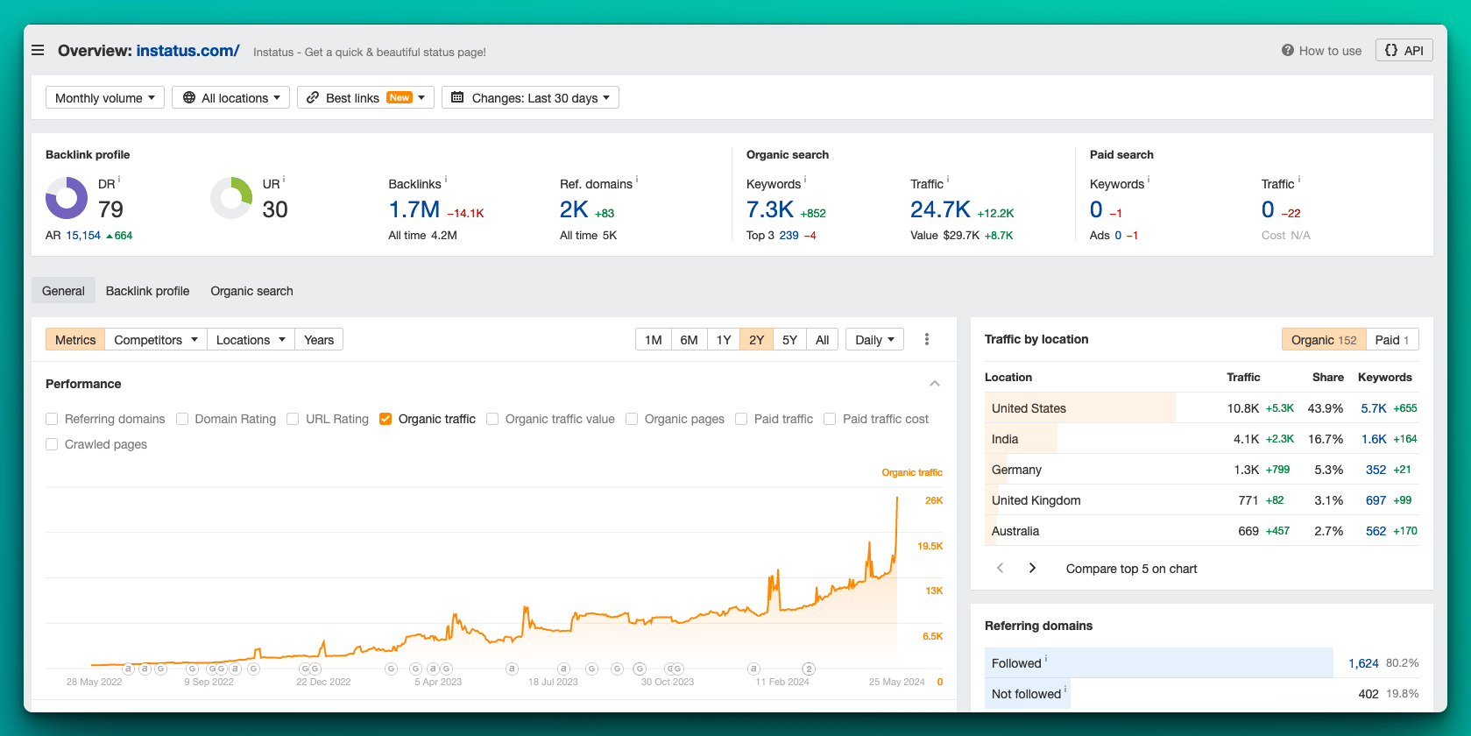Screen dimensions: 1471x736
Task: Set chart range to All
Action: 822,339
